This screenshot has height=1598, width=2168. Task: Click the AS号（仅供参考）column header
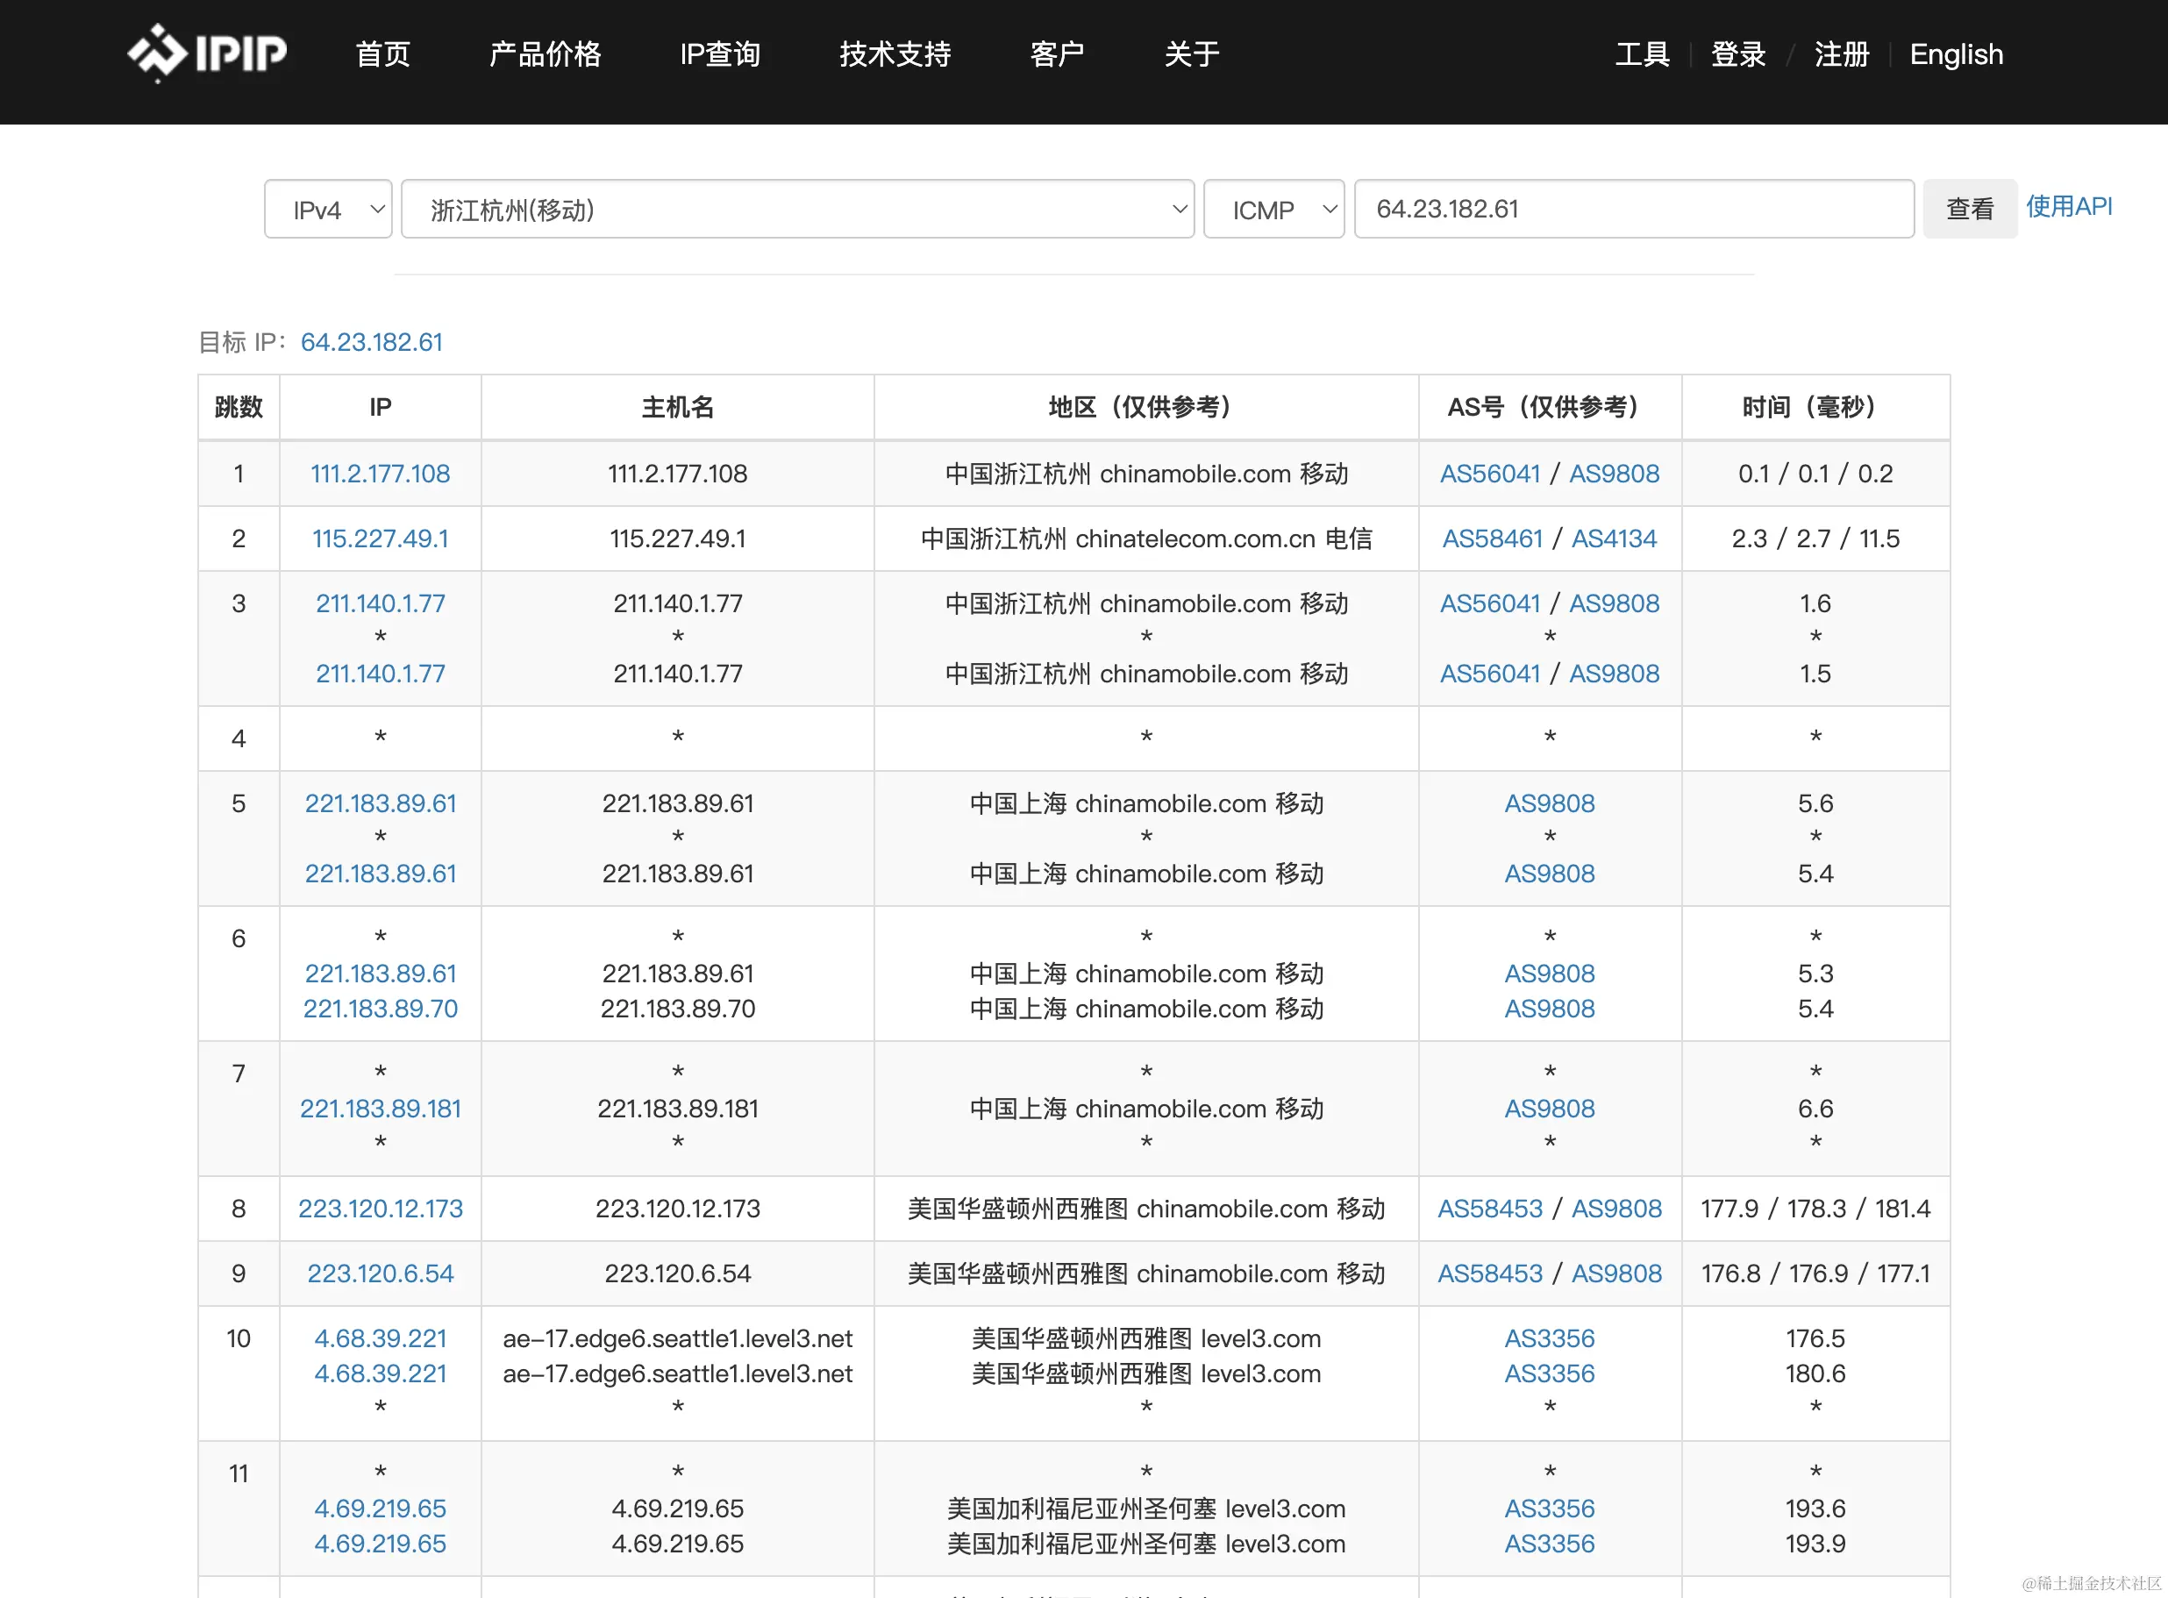pyautogui.click(x=1549, y=407)
